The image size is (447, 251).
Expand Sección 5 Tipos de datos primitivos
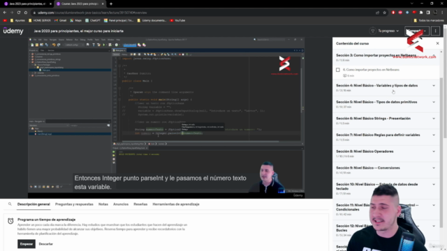386,104
